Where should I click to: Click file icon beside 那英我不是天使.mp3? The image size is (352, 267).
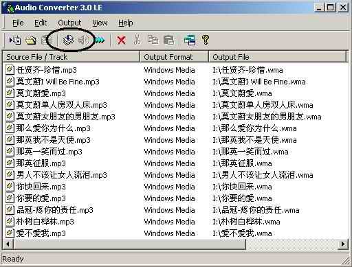(10, 140)
